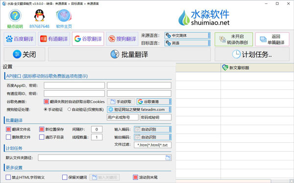Screen dimensions: 294x183
Task: Click the sliders icon on 关闭 button
Action: coord(17,54)
